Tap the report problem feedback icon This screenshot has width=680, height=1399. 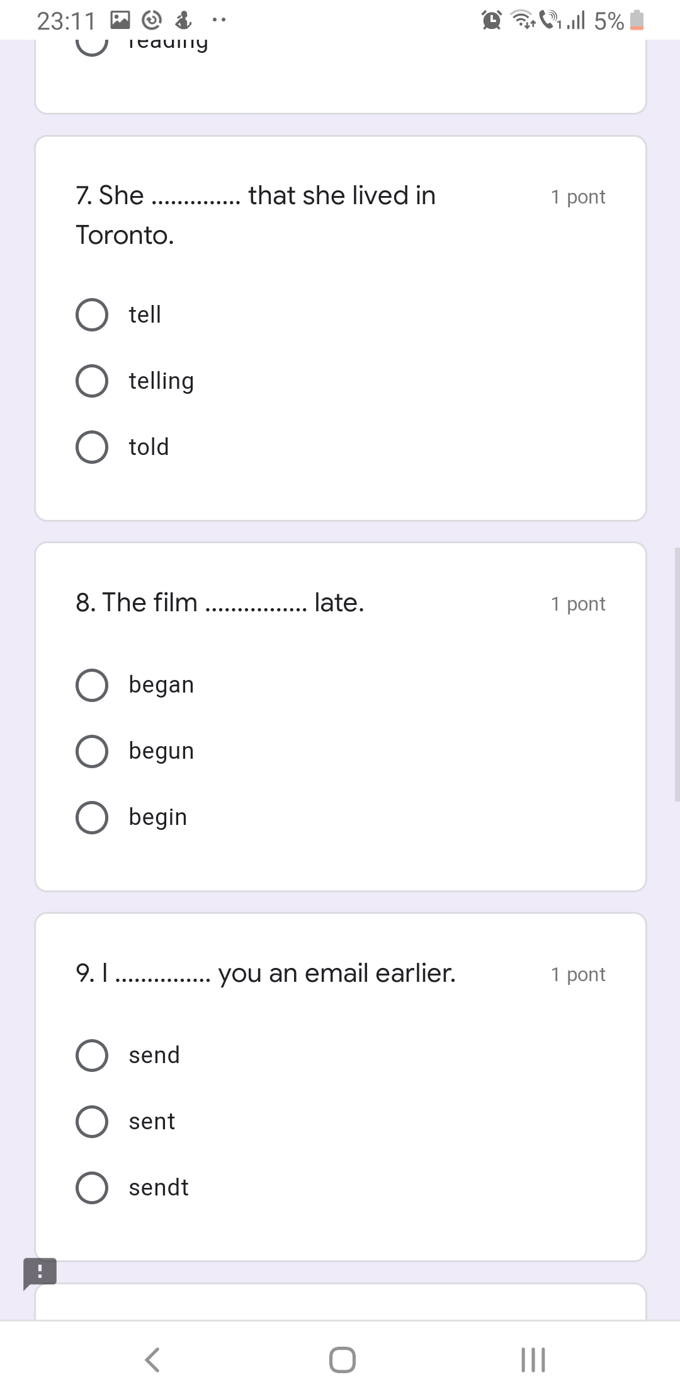coord(40,1272)
